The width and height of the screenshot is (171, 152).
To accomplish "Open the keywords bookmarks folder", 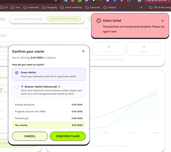I will click(93, 7).
